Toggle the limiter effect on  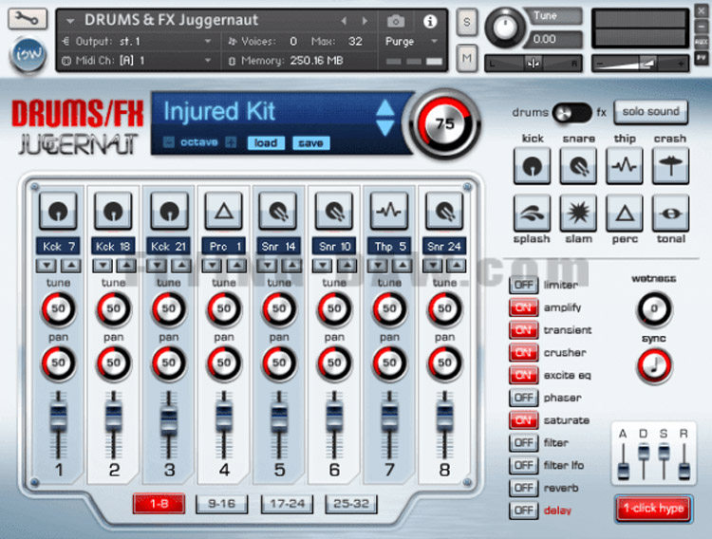523,286
